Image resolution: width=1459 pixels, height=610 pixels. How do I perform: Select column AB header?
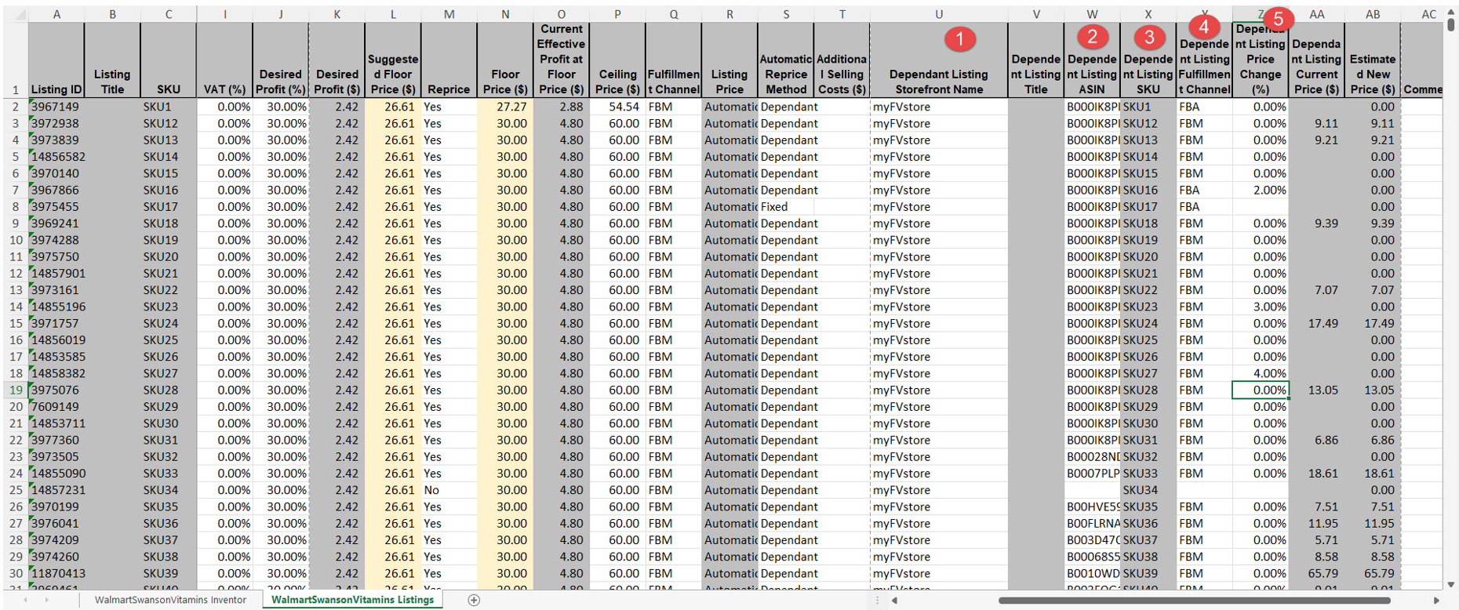(x=1373, y=14)
